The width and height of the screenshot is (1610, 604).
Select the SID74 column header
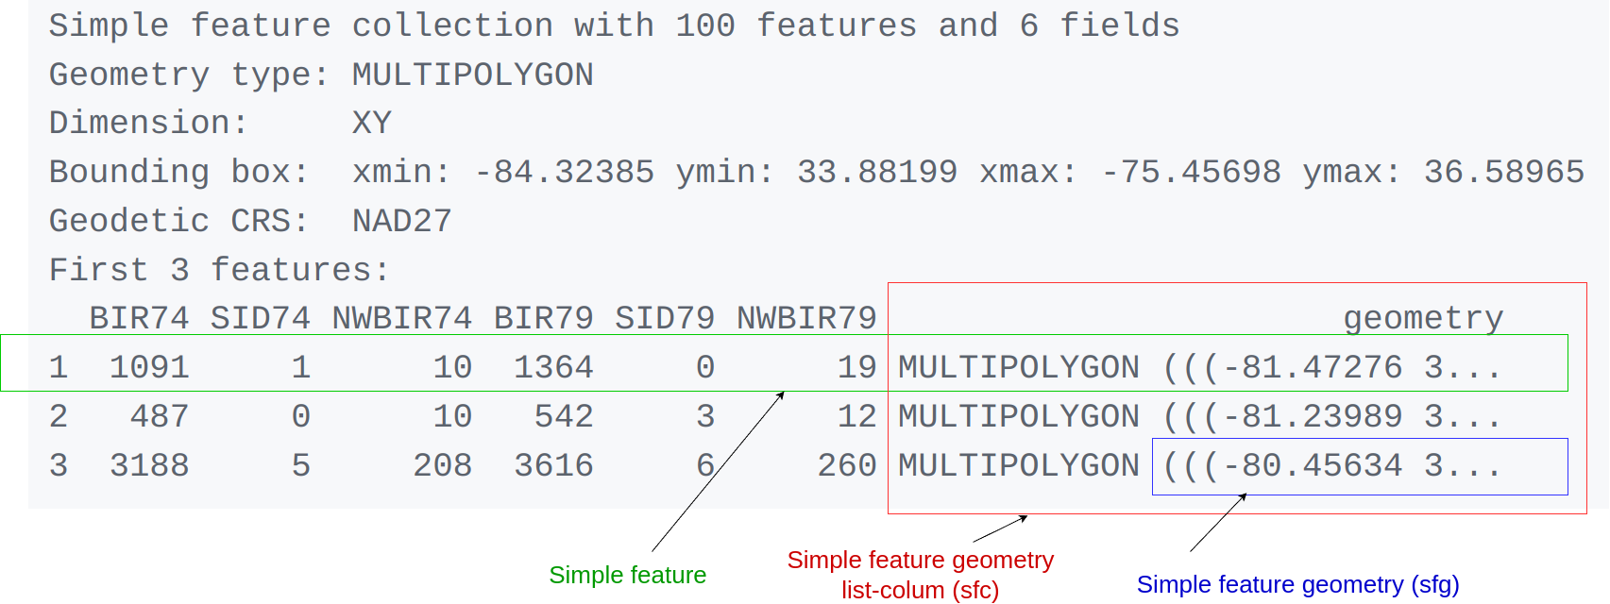(x=260, y=318)
